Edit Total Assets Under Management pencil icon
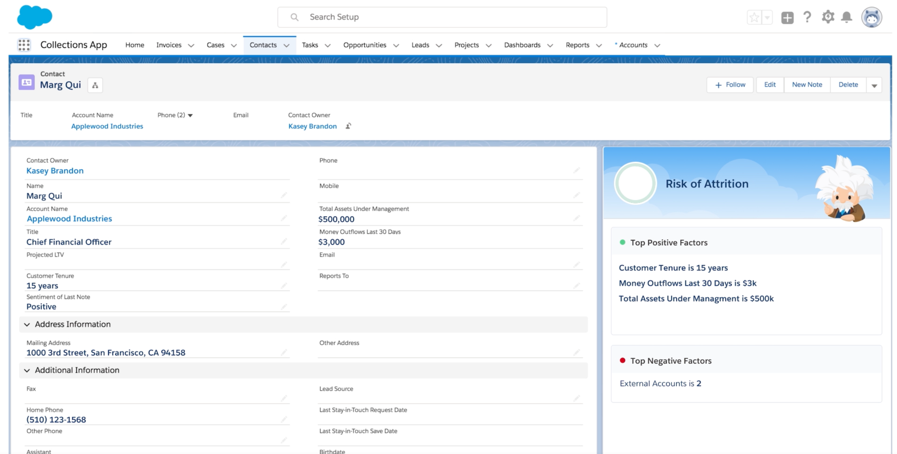Screen dimensions: 897x454 tap(577, 218)
